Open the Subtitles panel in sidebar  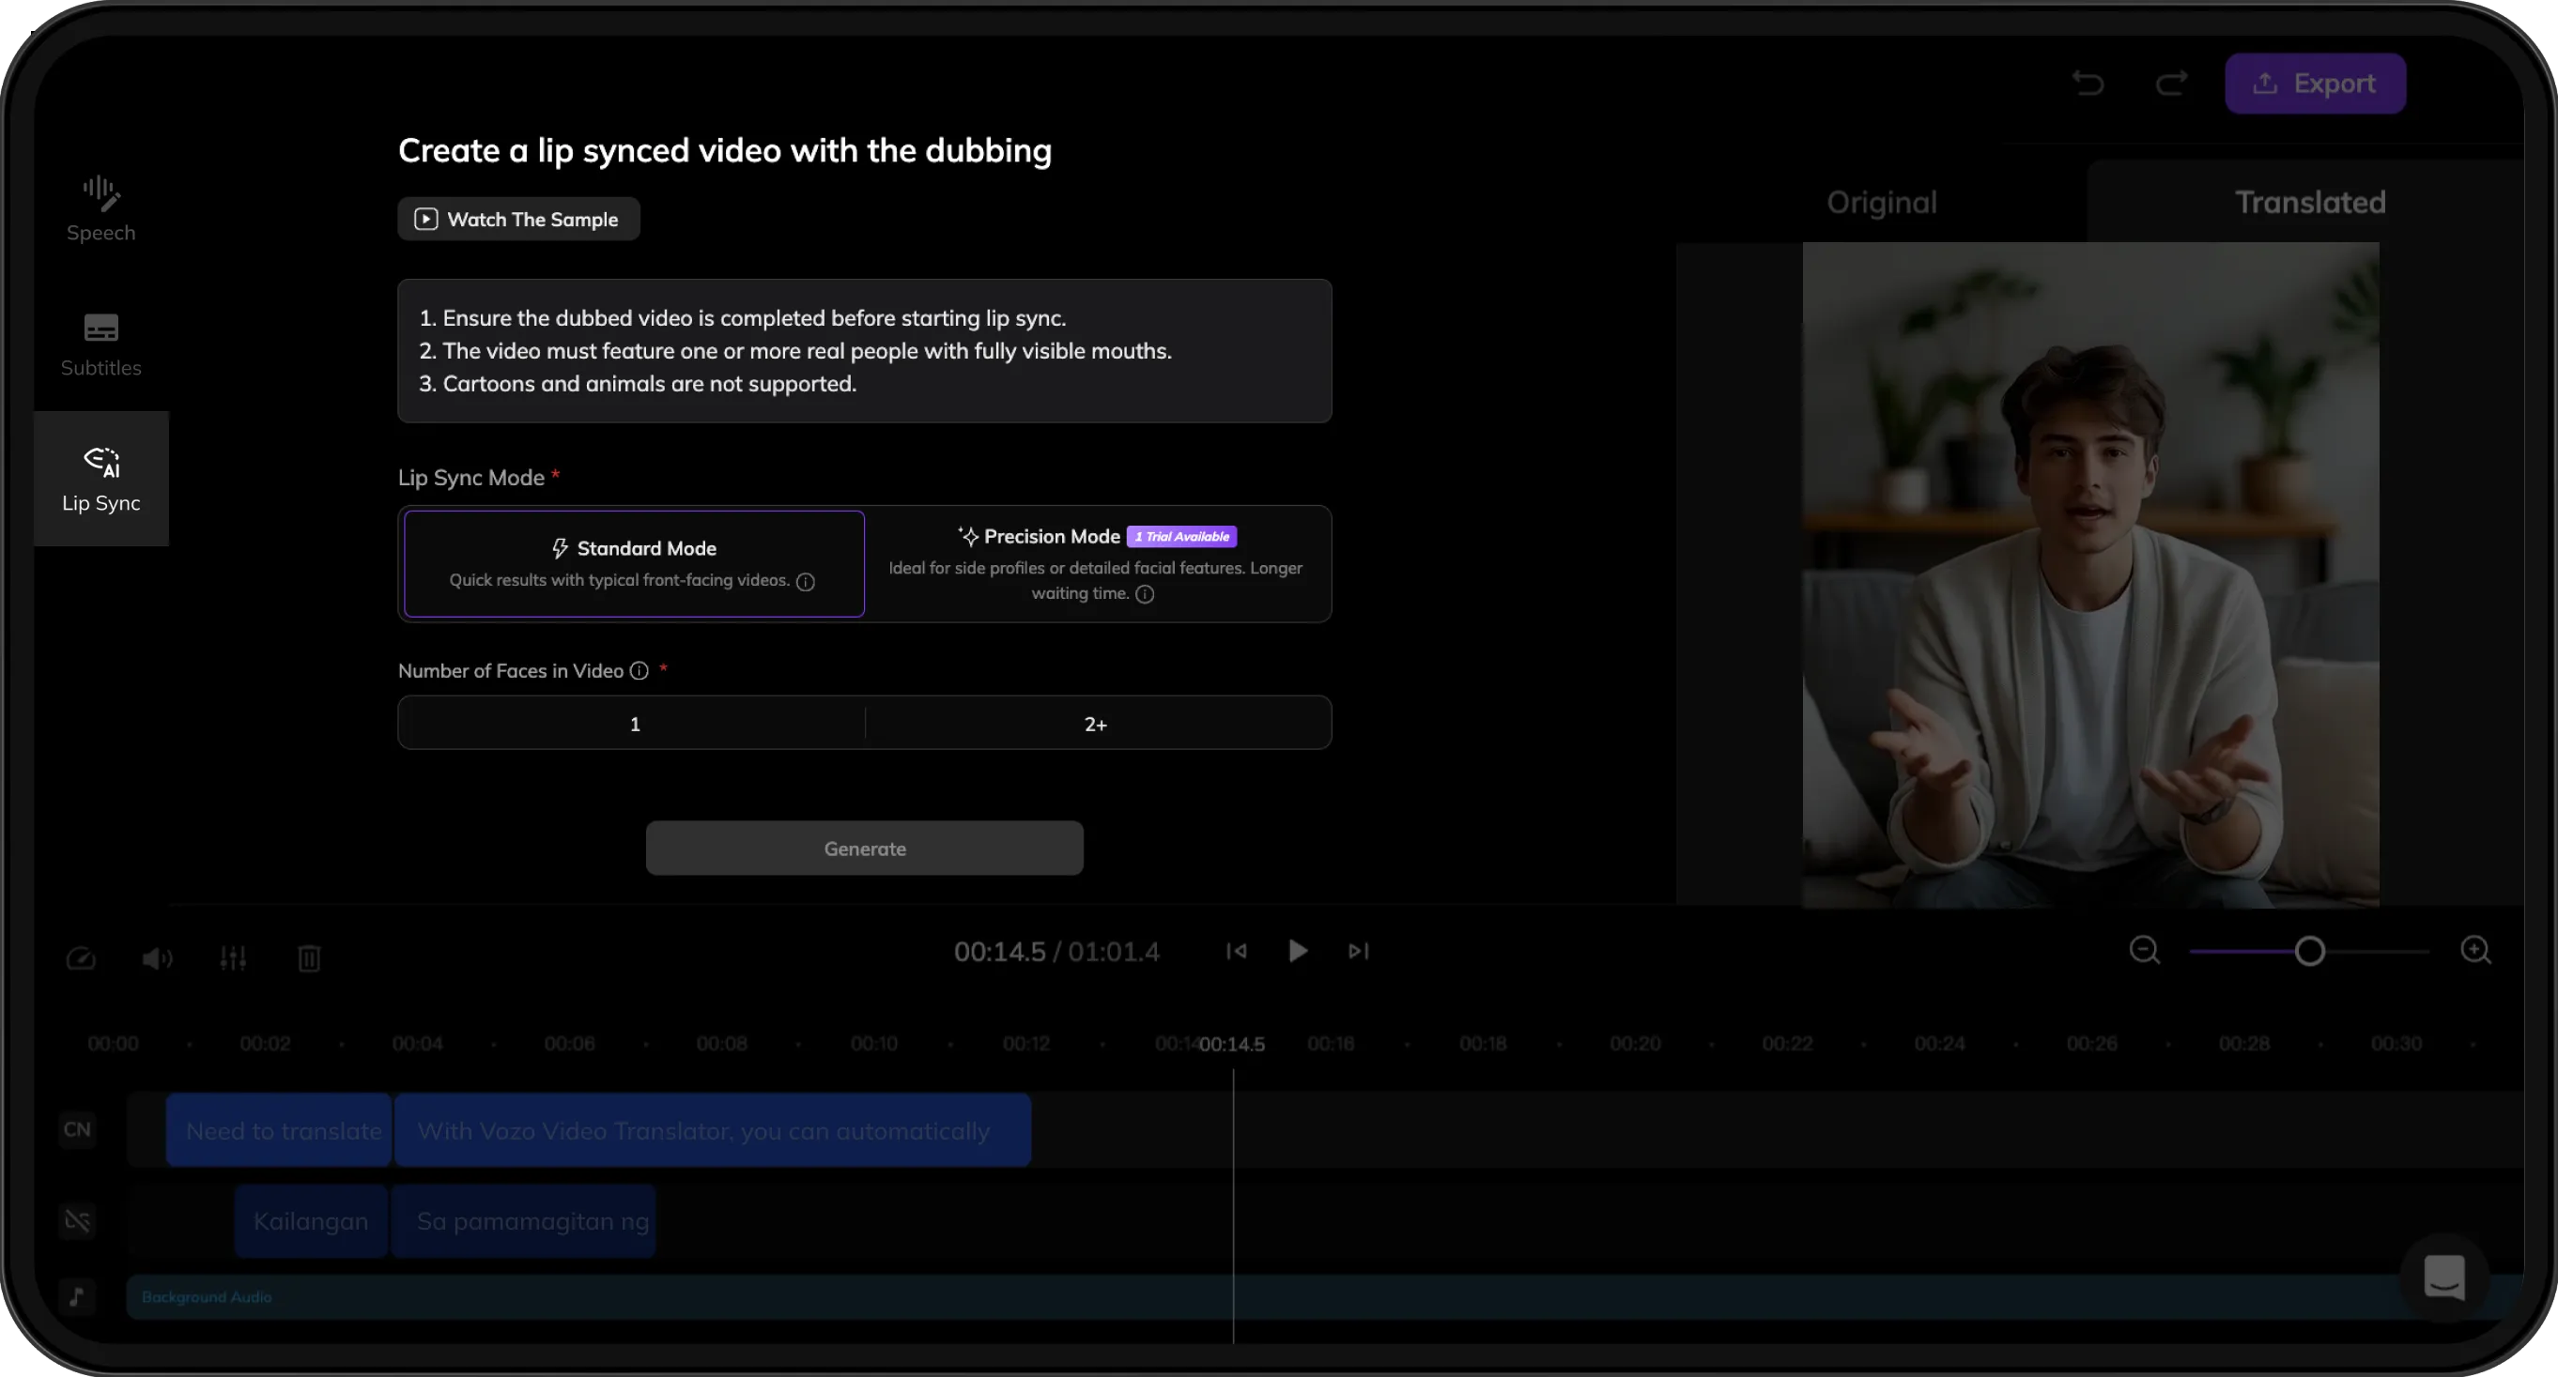100,344
